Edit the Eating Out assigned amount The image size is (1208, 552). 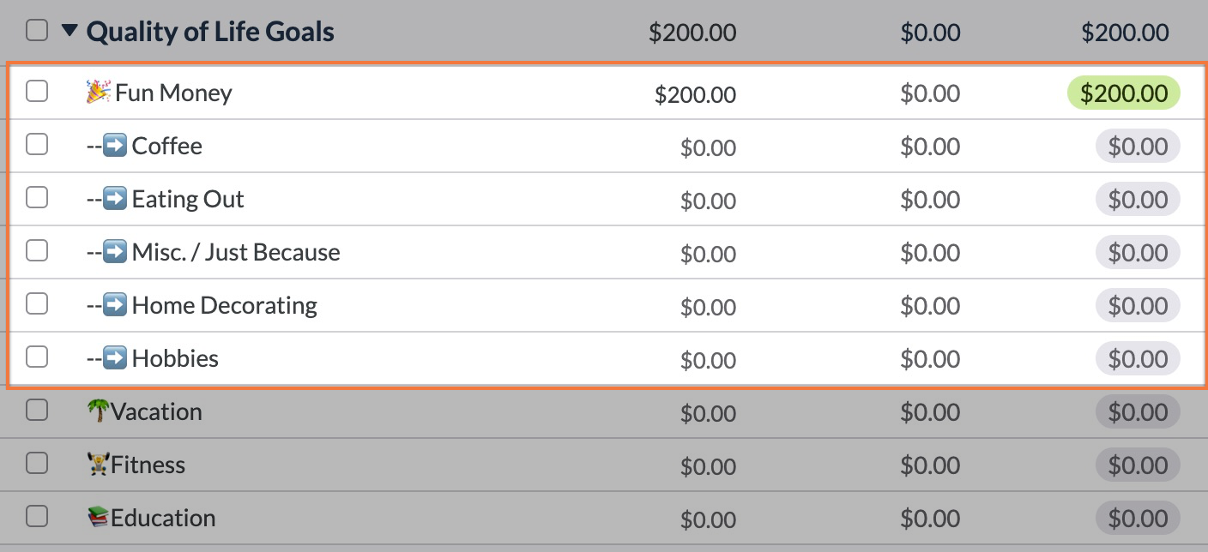click(x=708, y=201)
